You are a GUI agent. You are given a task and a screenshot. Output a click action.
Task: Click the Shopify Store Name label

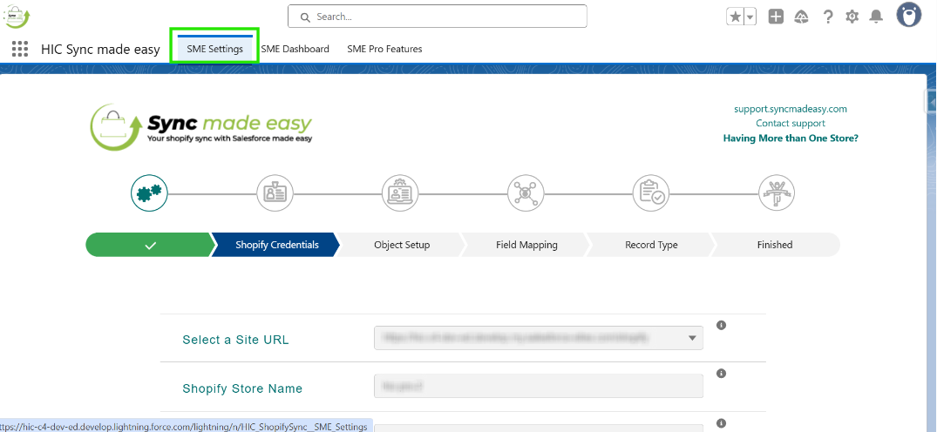(x=242, y=388)
